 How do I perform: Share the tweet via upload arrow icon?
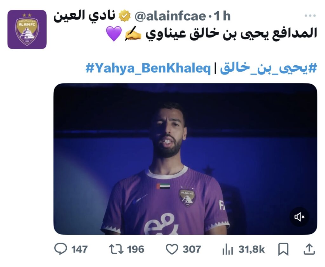[309, 249]
